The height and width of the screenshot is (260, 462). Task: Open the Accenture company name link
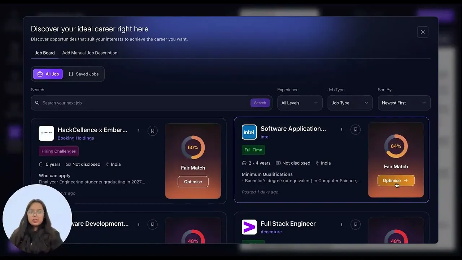click(271, 232)
